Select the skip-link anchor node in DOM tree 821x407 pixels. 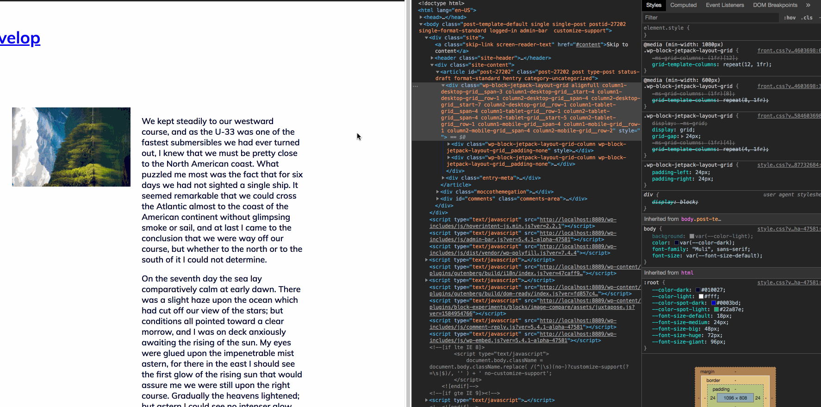(531, 48)
